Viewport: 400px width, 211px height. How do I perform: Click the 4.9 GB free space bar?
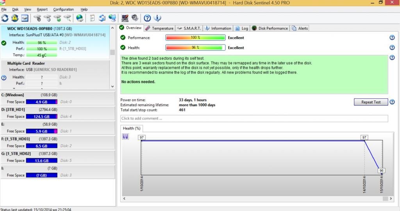point(41,102)
